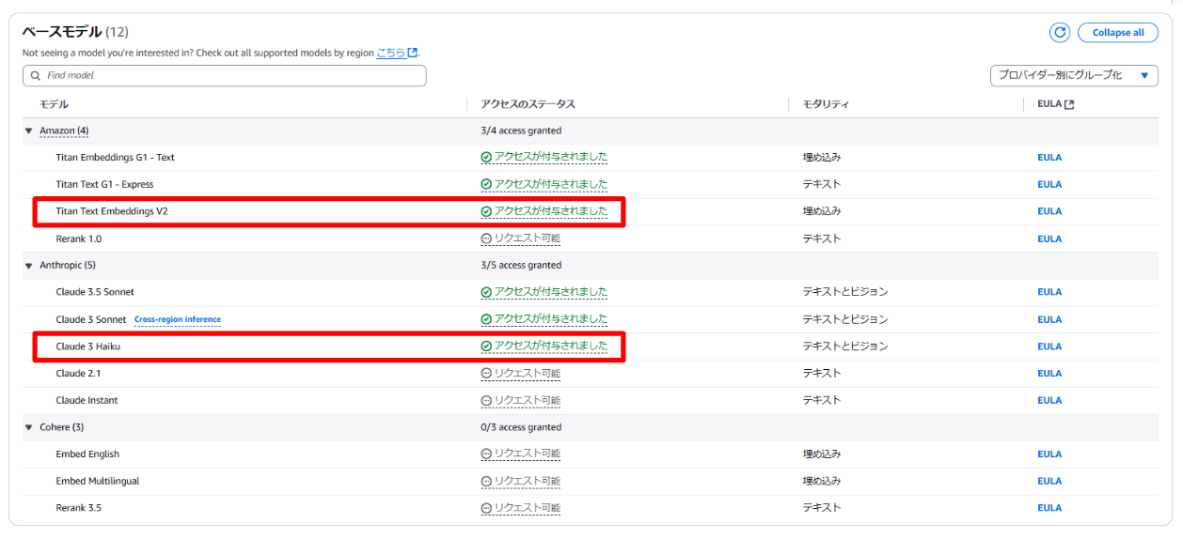Click the ベースモデル (12) heading
Viewport: 1183px width, 539px height.
click(x=75, y=32)
